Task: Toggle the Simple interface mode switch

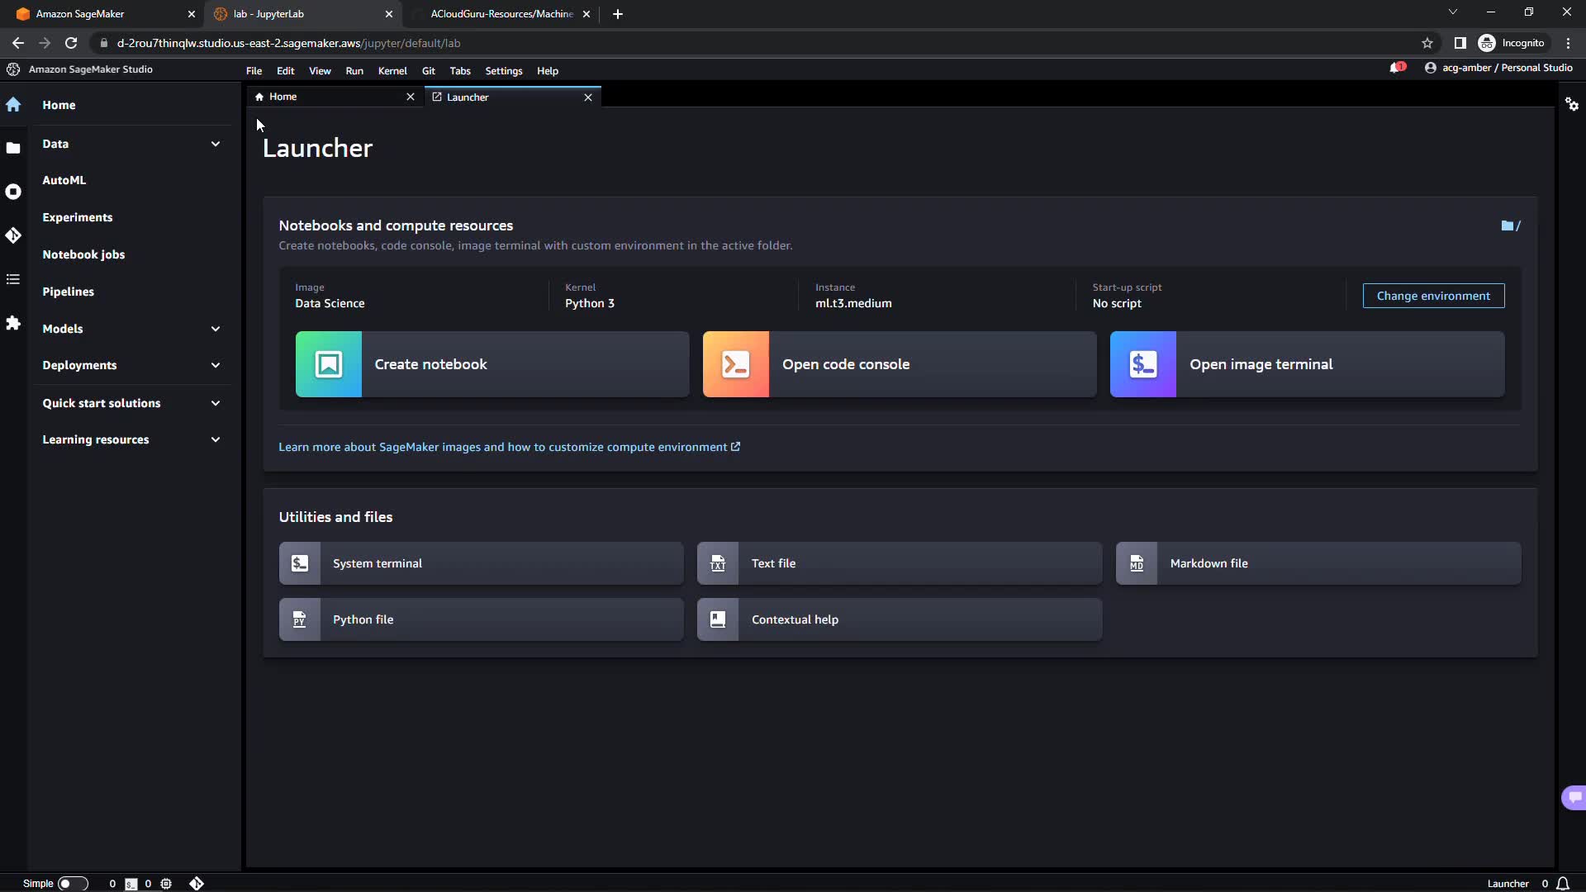Action: coord(72,883)
